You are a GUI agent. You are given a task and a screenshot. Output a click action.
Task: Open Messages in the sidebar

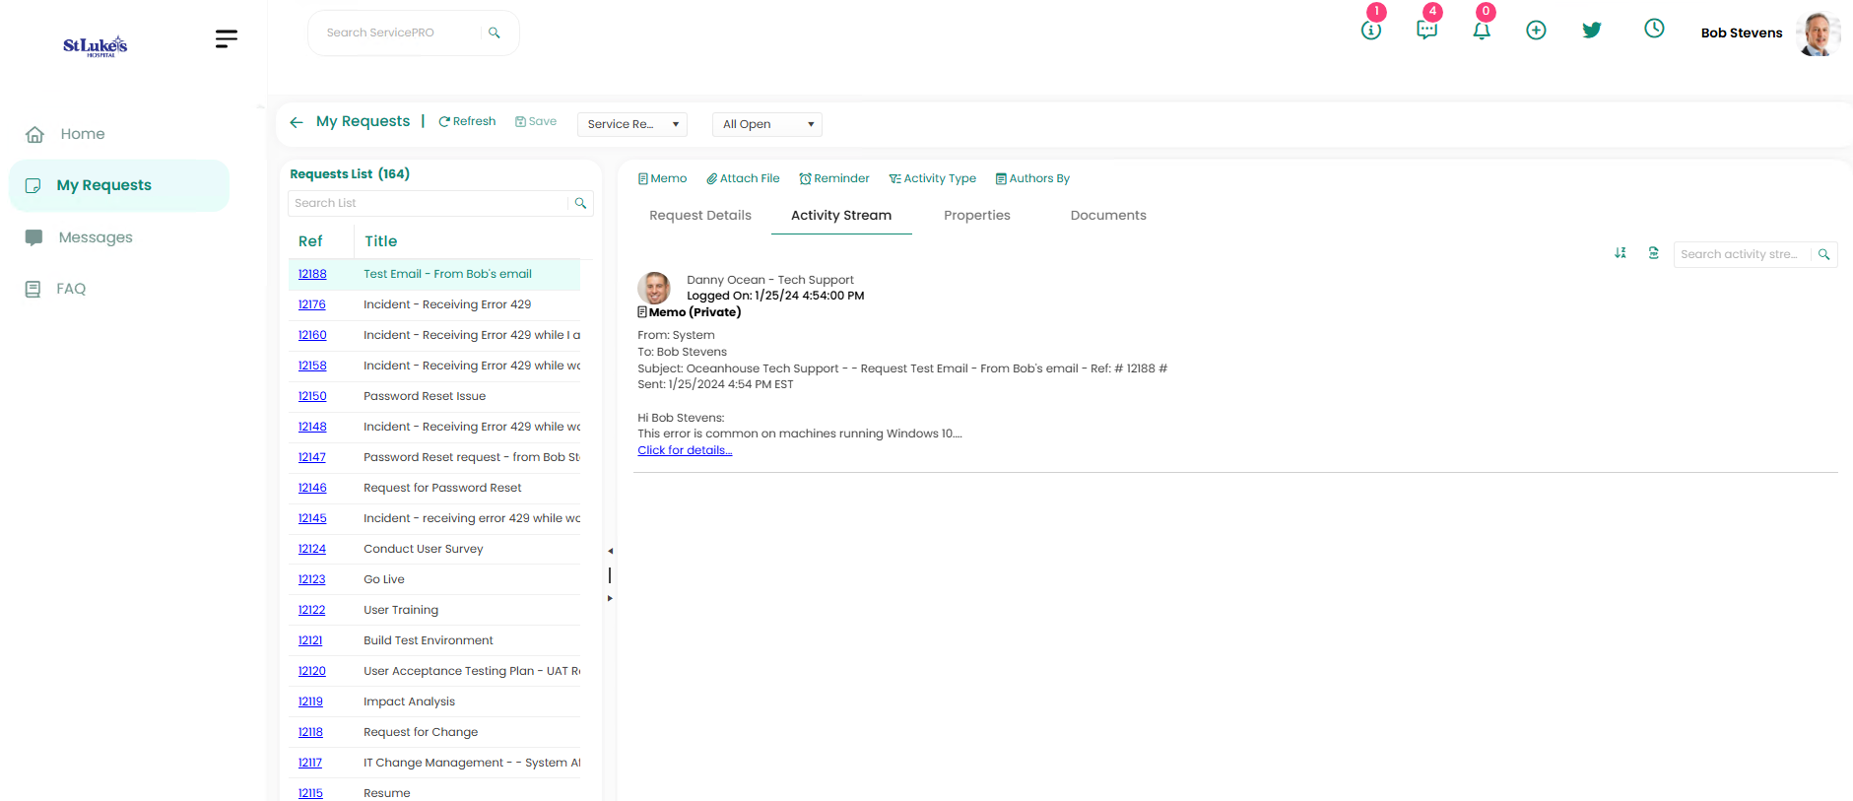click(96, 237)
